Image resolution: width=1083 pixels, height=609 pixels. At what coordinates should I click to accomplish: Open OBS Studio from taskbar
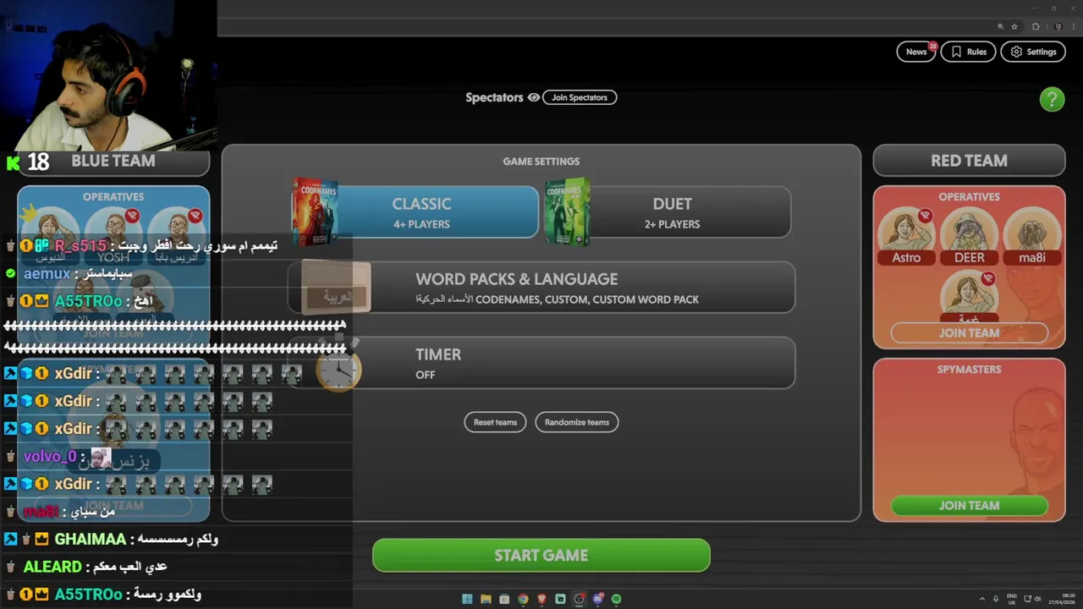coord(579,599)
